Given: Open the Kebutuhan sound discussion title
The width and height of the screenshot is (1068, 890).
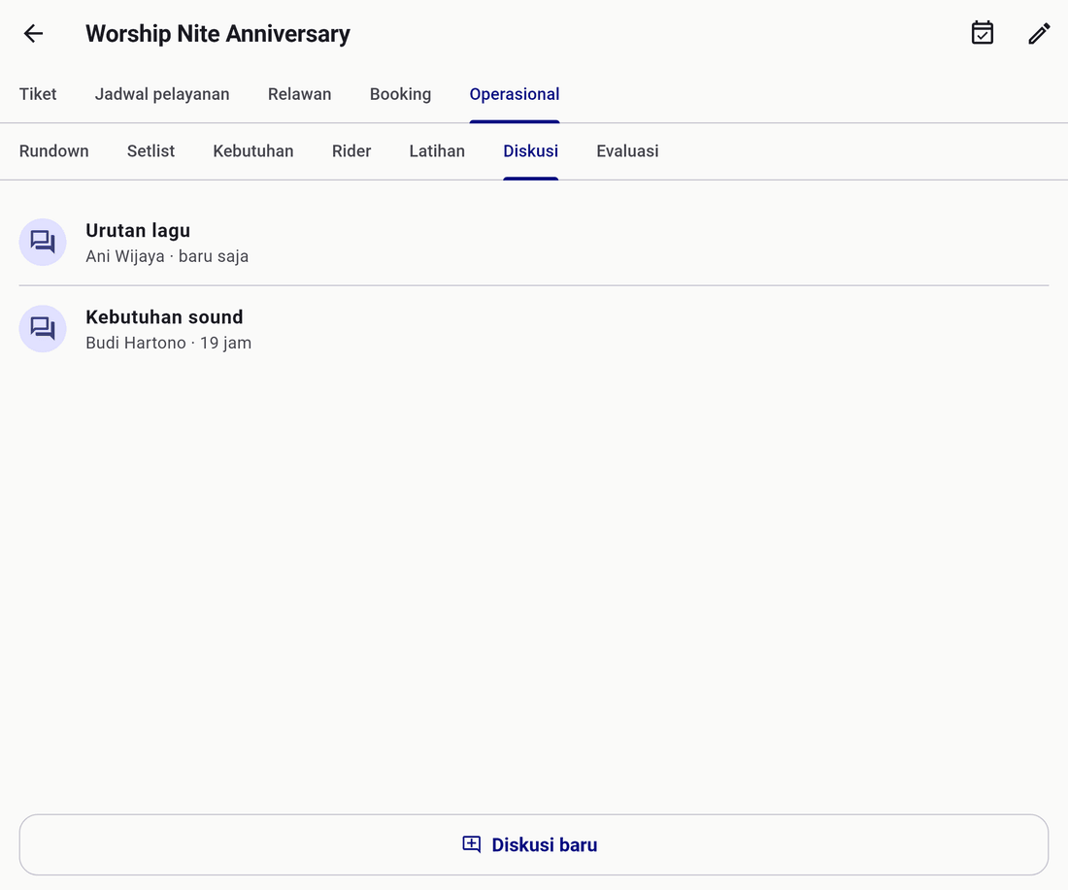Looking at the screenshot, I should point(164,317).
